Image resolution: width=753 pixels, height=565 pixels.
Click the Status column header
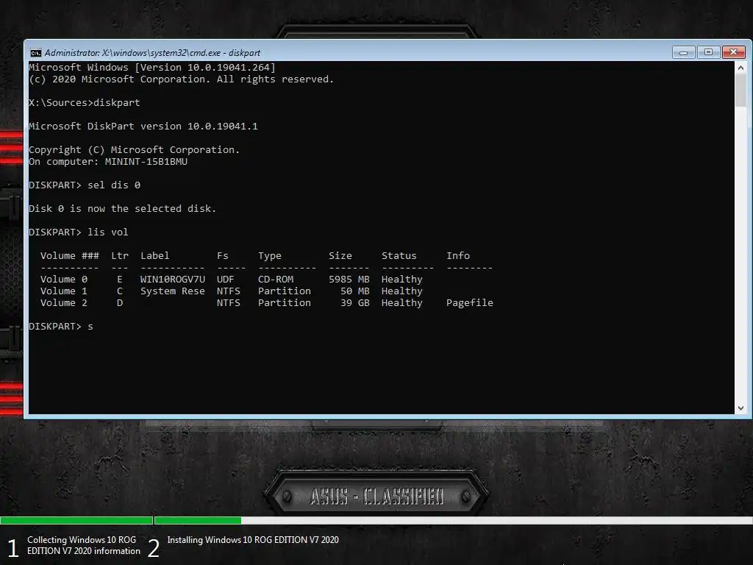(399, 255)
